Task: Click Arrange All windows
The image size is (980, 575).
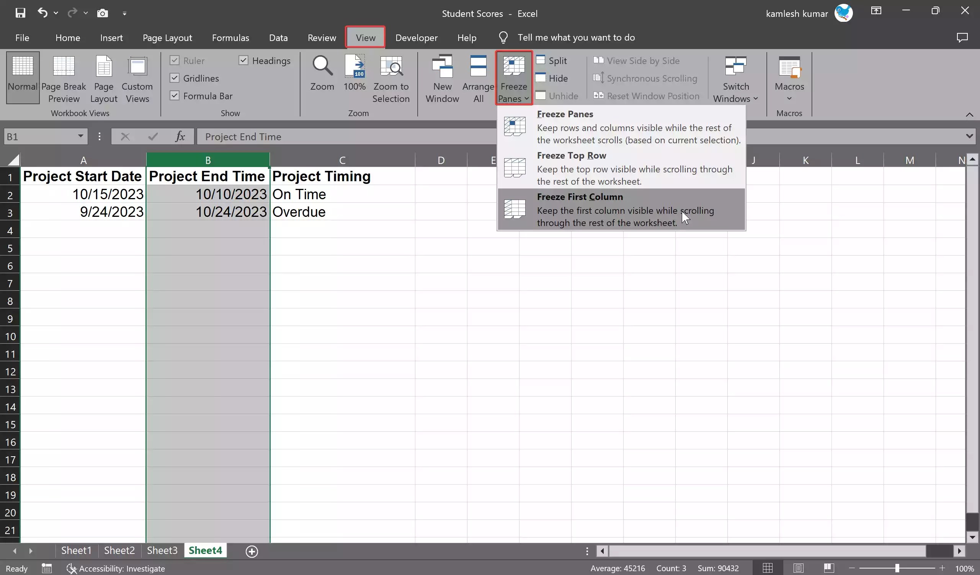Action: (478, 78)
